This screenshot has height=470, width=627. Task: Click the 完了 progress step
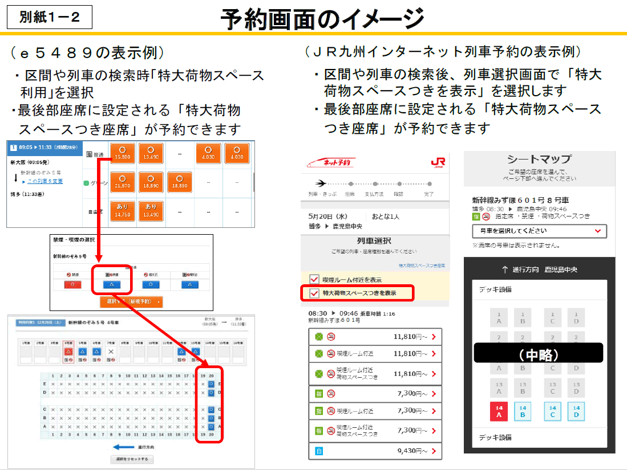[x=428, y=194]
